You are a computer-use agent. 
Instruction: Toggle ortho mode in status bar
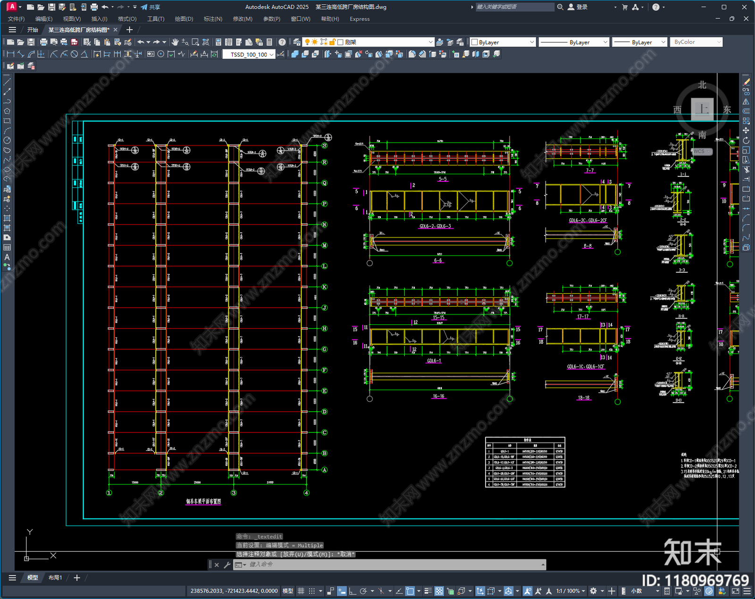coord(352,591)
